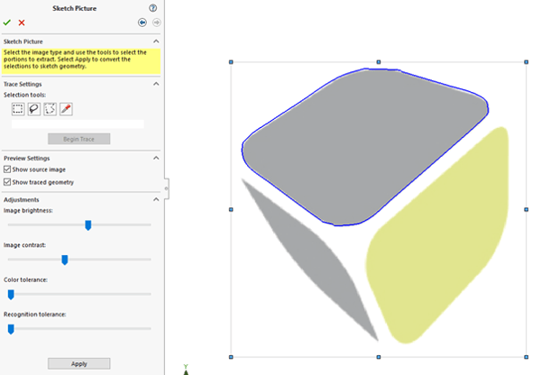541x375 pixels.
Task: Toggle Show traced geometry checkbox
Action: point(7,182)
